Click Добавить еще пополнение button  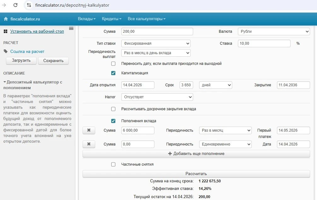click(196, 154)
